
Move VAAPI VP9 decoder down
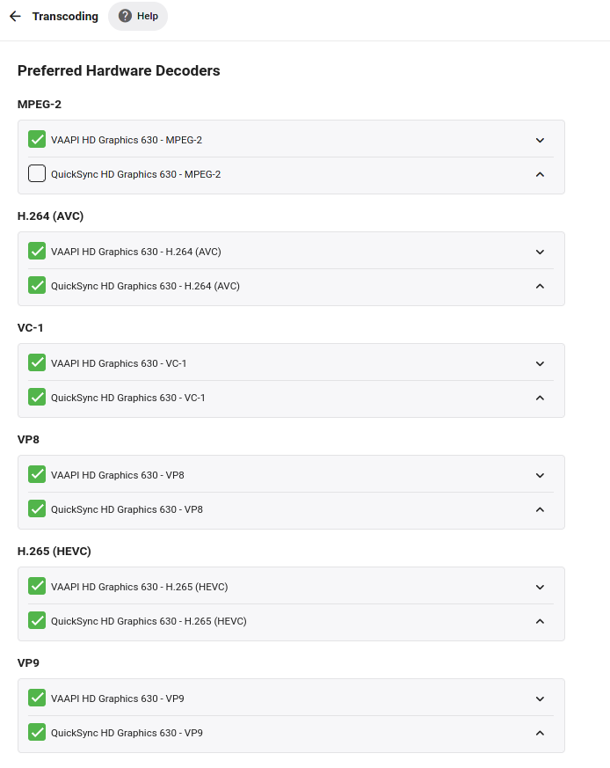pos(540,699)
